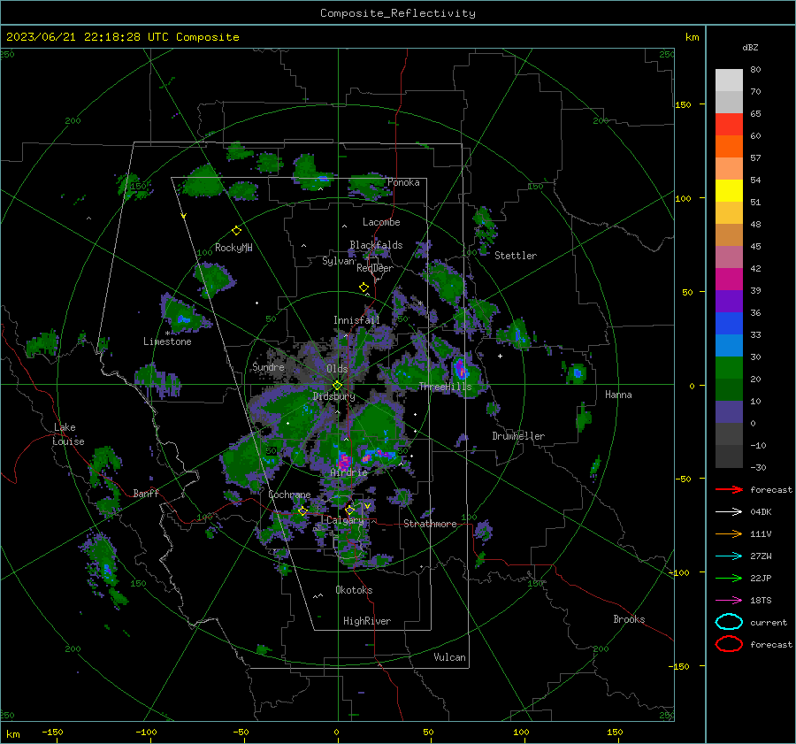Click the red forecast ellipse icon
796x744 pixels.
click(729, 644)
